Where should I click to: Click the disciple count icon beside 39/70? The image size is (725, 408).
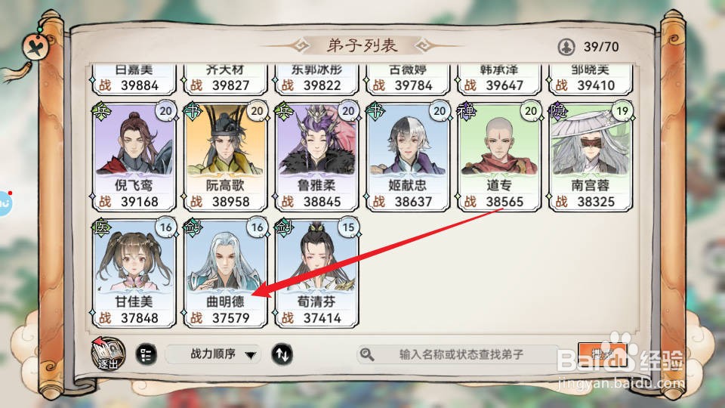(x=566, y=47)
